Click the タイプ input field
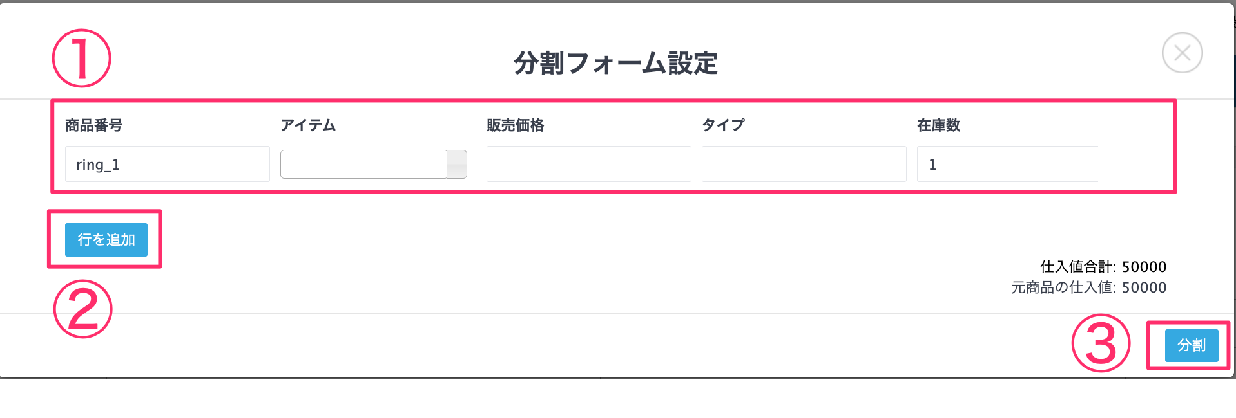The height and width of the screenshot is (418, 1236). tap(804, 164)
